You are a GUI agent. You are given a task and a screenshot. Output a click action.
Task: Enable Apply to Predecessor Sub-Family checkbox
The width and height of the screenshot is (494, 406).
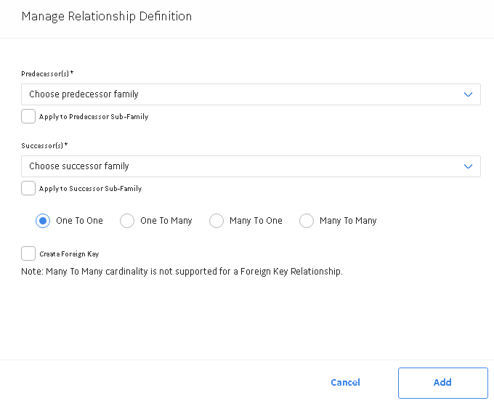28,116
